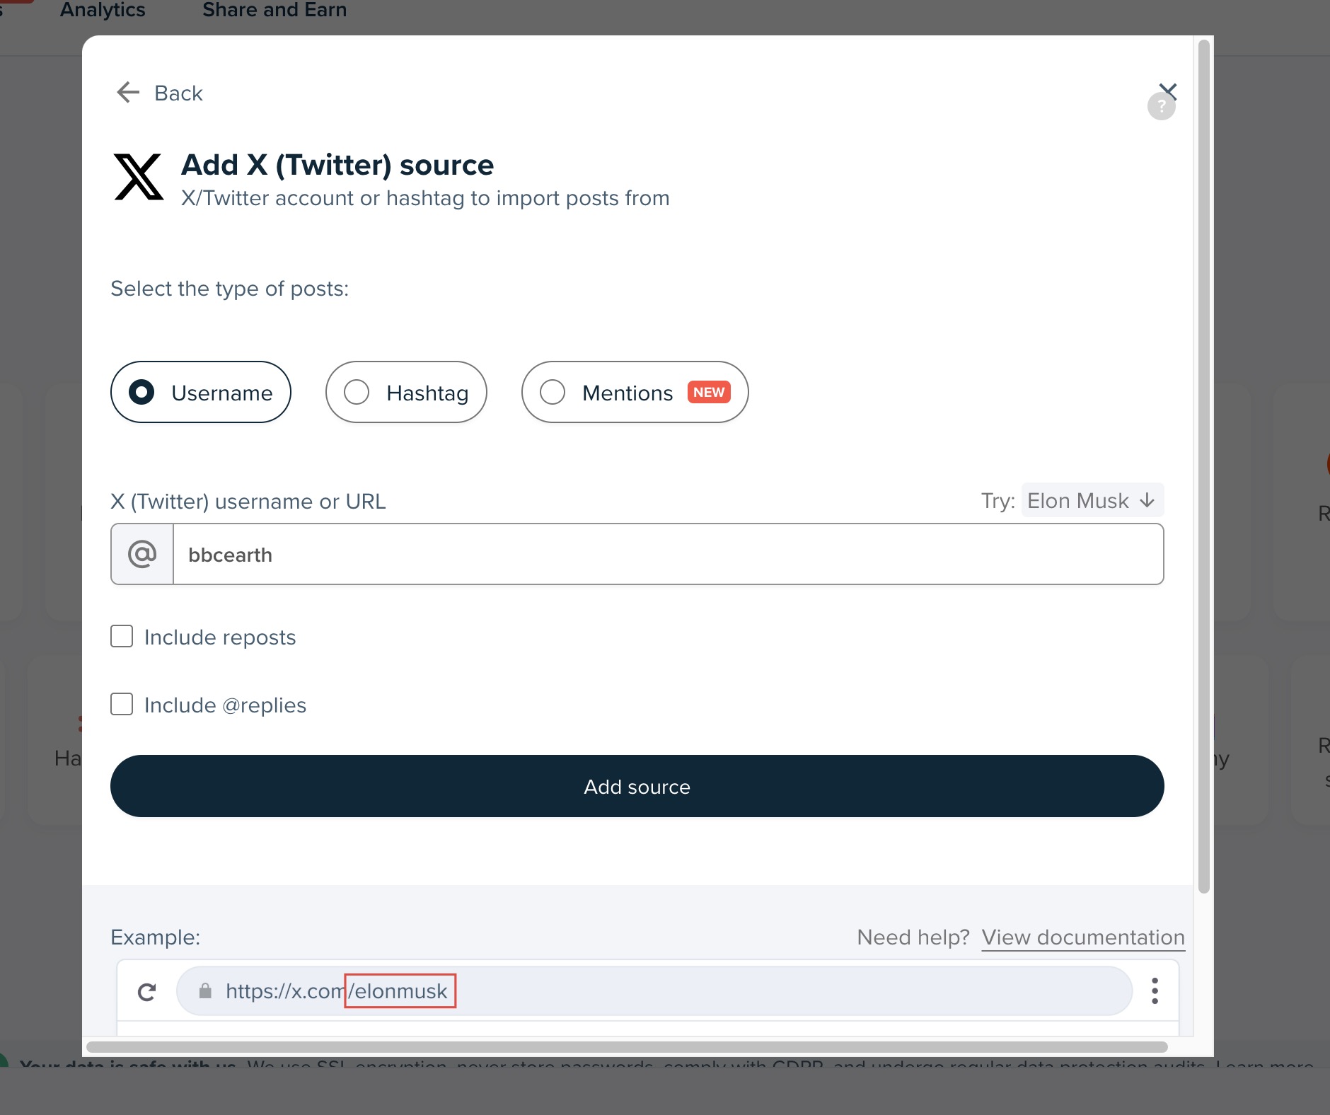Open the three-dot menu in example browser

[x=1155, y=991]
